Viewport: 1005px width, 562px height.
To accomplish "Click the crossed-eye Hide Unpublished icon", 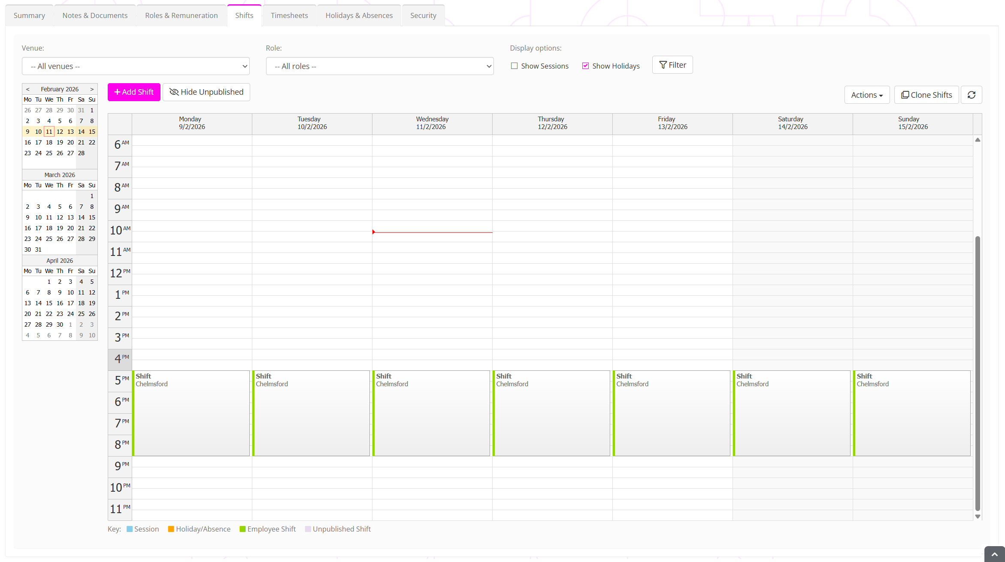I will click(x=174, y=92).
